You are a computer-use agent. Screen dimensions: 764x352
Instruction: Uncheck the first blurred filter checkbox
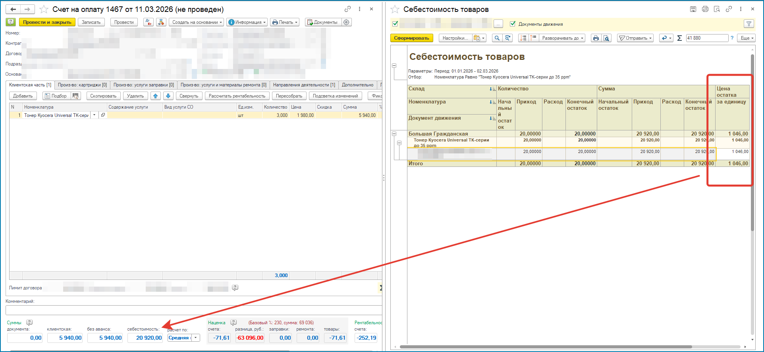(x=395, y=24)
